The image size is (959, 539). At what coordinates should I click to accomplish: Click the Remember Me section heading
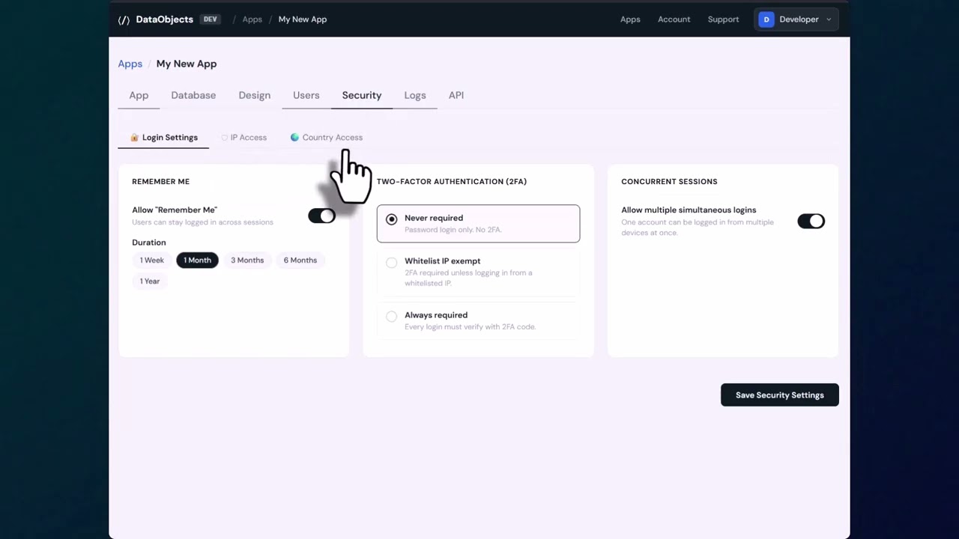(x=161, y=182)
